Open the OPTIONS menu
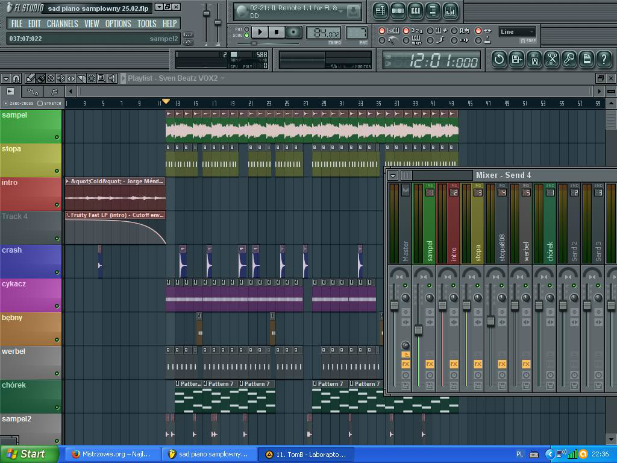 coord(118,24)
